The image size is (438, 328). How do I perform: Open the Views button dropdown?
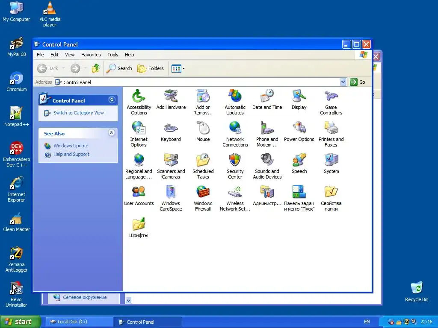click(x=183, y=68)
